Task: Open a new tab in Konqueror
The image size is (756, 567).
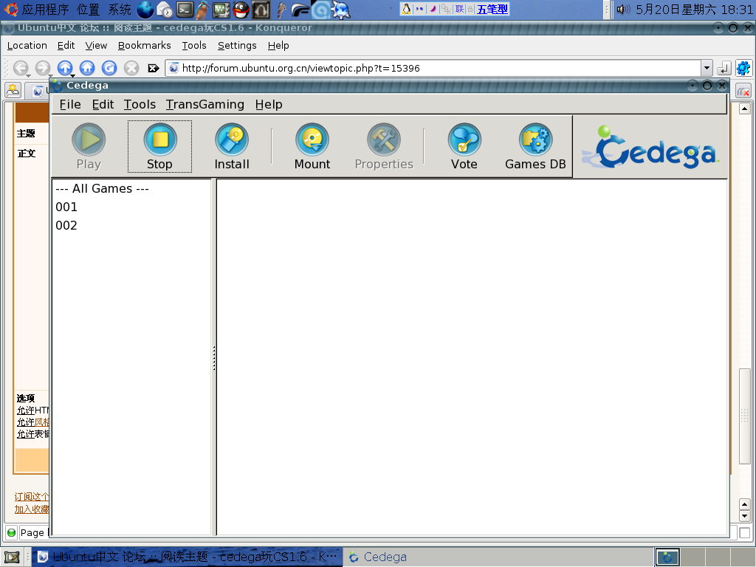Action: (13, 89)
